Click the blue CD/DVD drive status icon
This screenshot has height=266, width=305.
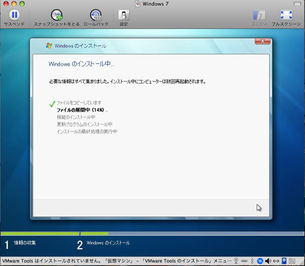260,261
